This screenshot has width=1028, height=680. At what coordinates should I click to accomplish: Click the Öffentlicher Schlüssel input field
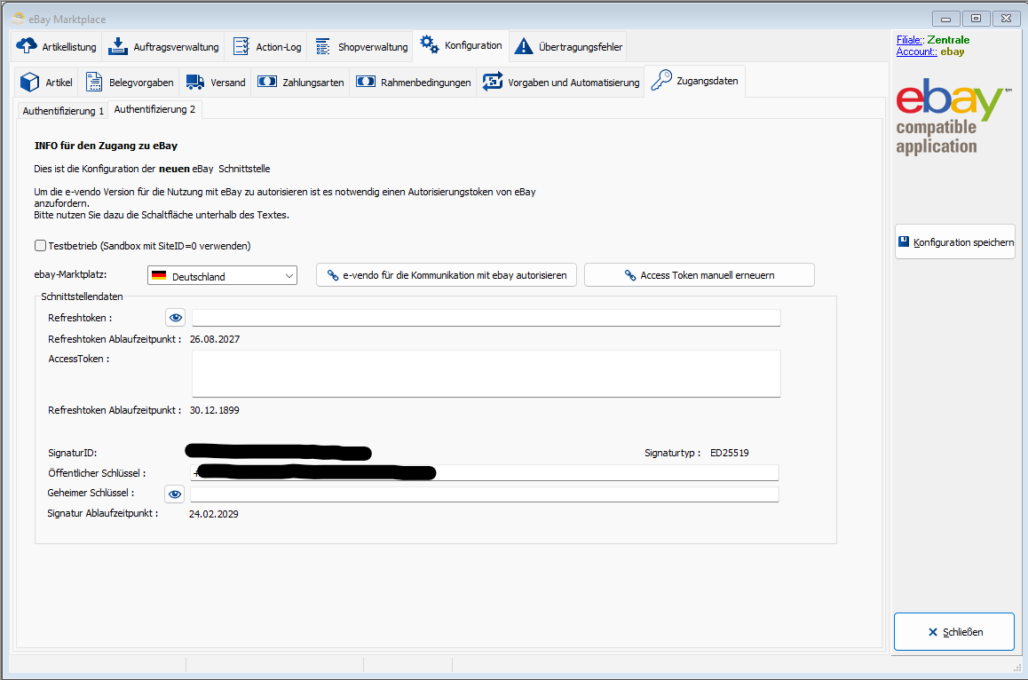(485, 473)
